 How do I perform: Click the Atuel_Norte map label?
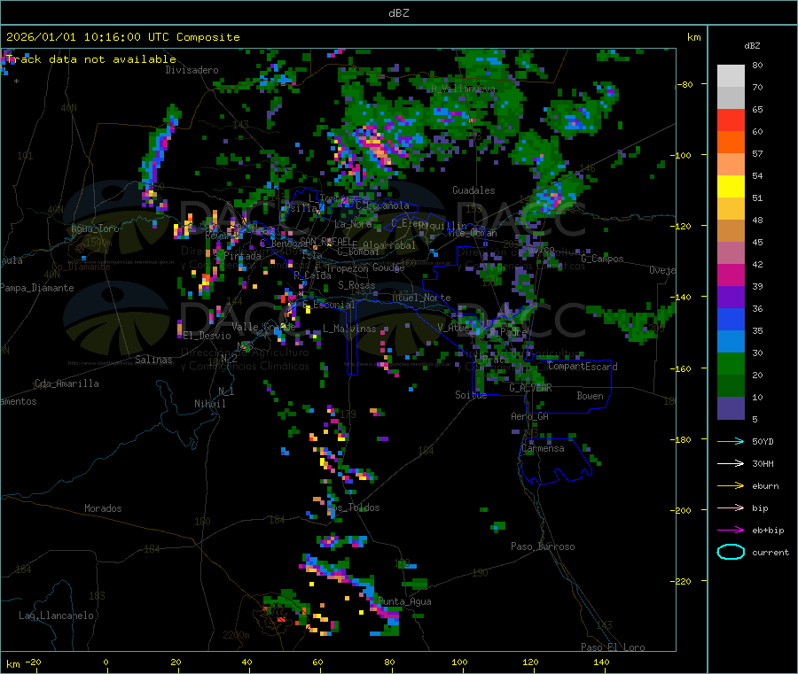[421, 298]
